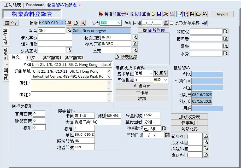
Task: Select the 其它語言1 tab
Action: 52,57
